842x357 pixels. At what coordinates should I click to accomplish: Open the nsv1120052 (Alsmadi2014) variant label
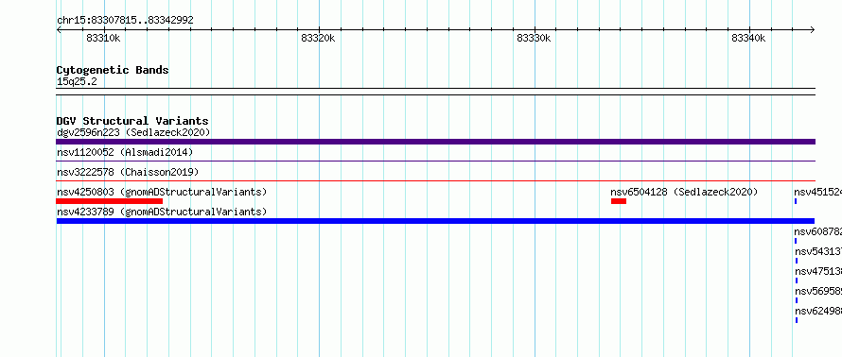point(125,153)
